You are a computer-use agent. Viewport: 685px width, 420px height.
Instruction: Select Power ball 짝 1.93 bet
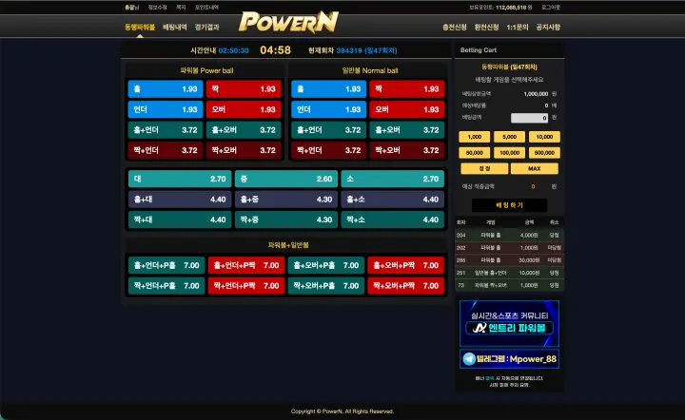244,89
